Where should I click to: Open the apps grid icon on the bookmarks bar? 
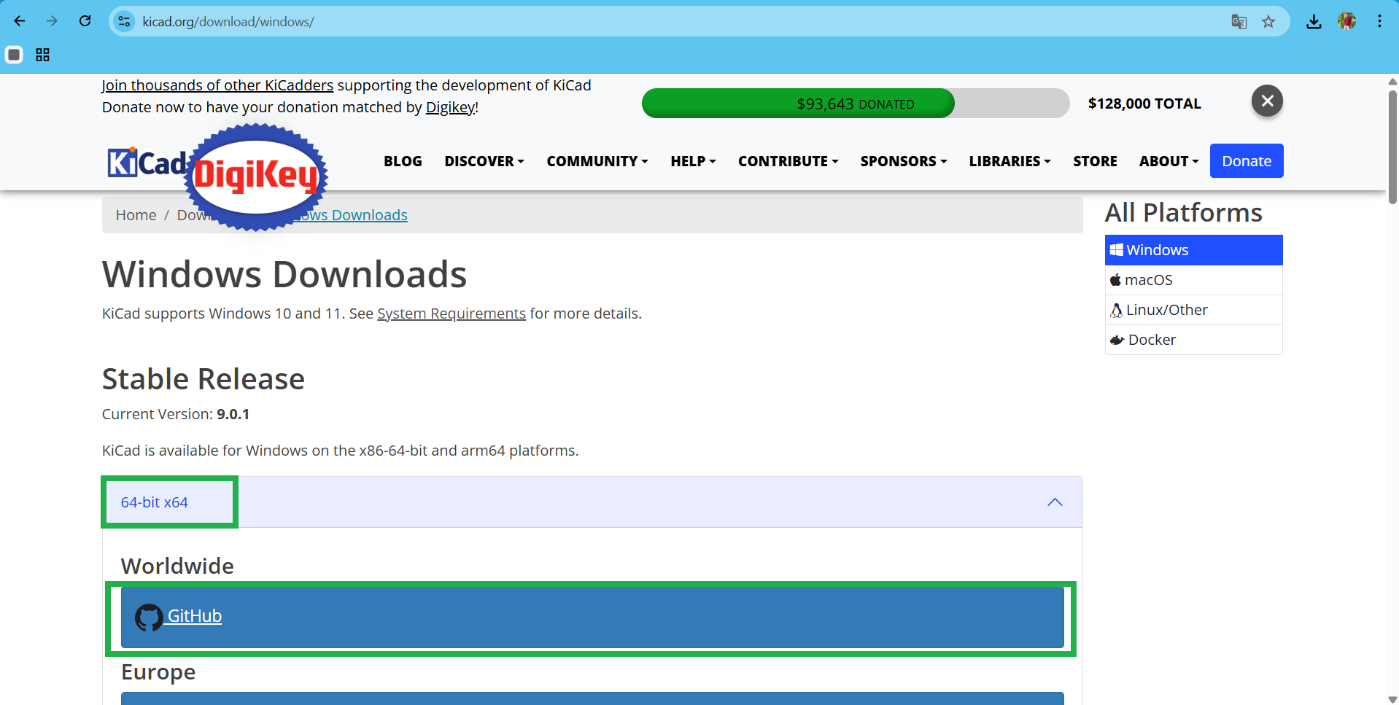tap(43, 55)
